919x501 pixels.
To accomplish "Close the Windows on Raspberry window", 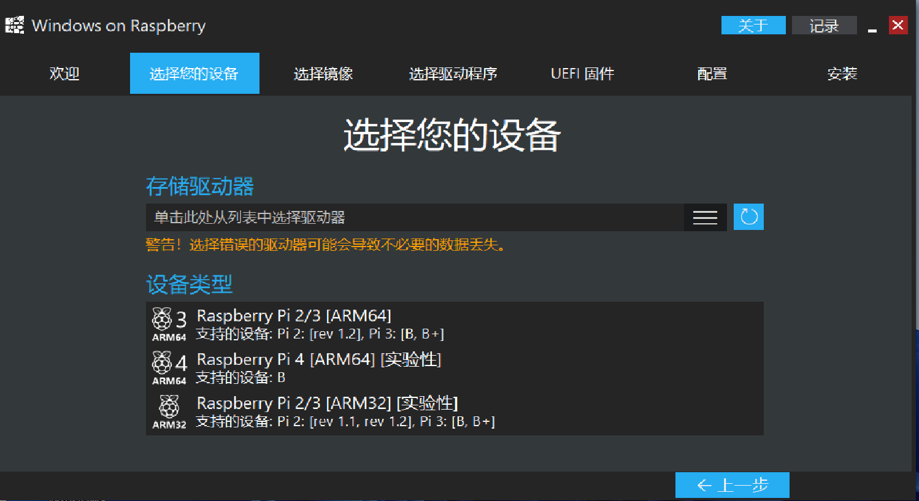I will tap(898, 25).
